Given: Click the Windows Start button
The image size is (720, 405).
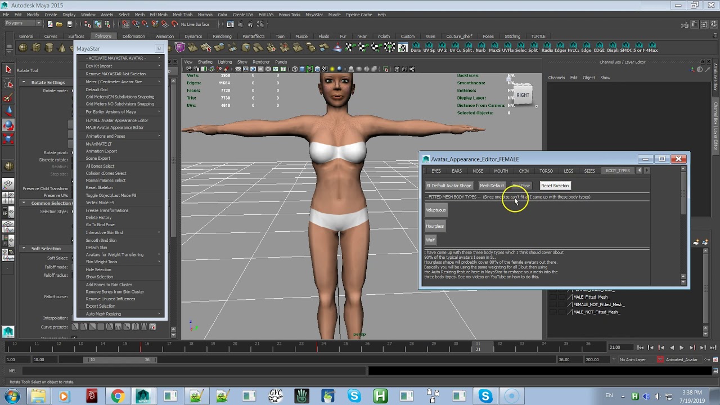Looking at the screenshot, I should click(11, 397).
